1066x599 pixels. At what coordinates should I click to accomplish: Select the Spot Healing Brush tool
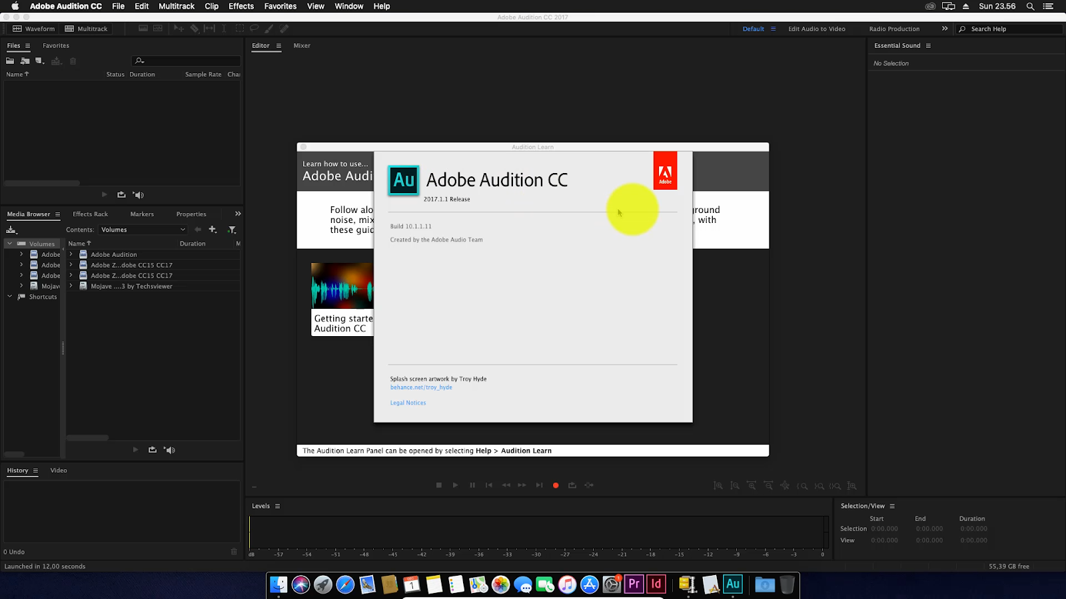284,29
